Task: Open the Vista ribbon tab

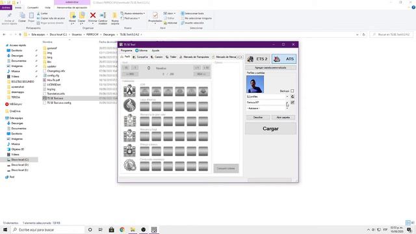Action: (47, 8)
